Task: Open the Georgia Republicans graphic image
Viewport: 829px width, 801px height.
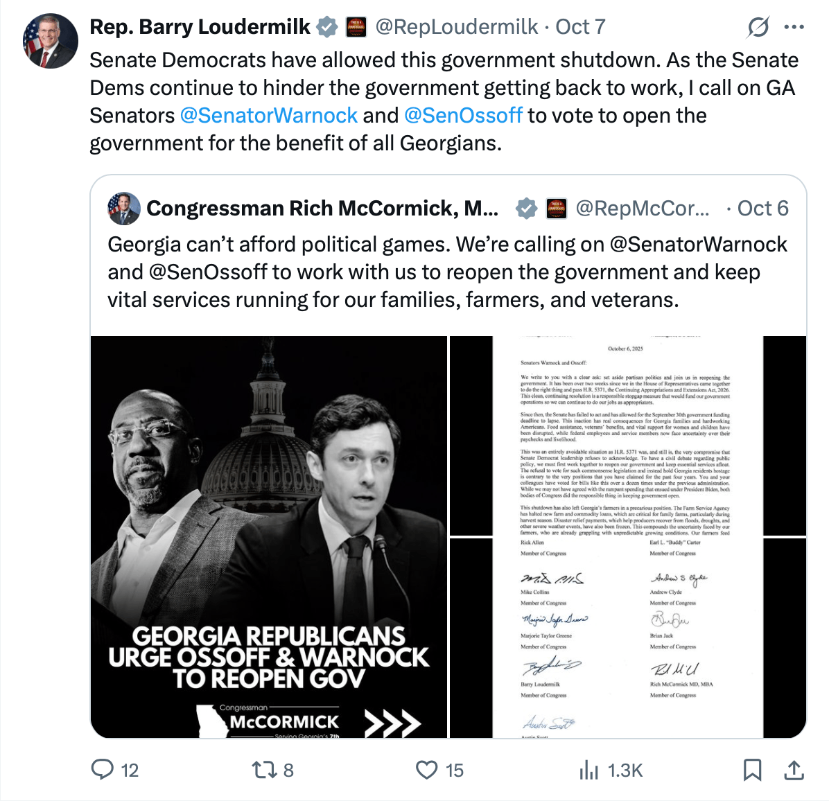Action: (x=269, y=537)
